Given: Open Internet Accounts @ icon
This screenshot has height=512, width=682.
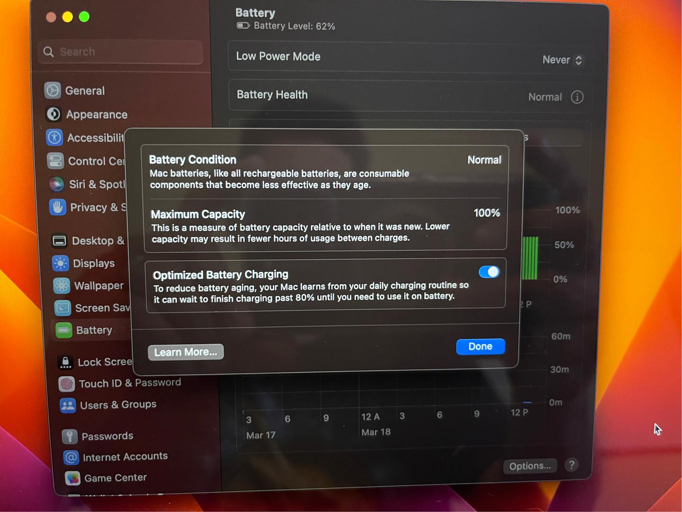Looking at the screenshot, I should pos(71,457).
